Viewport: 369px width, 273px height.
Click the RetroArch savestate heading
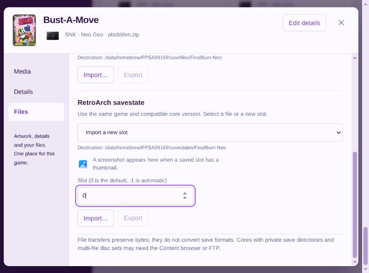point(111,102)
